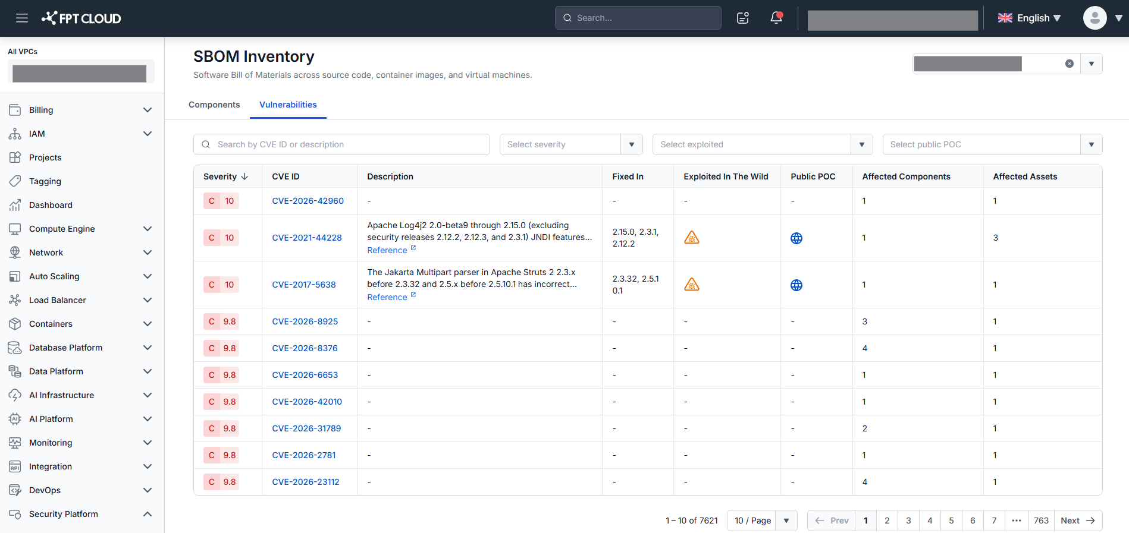The width and height of the screenshot is (1129, 533).
Task: Go to the Next page
Action: pos(1078,521)
